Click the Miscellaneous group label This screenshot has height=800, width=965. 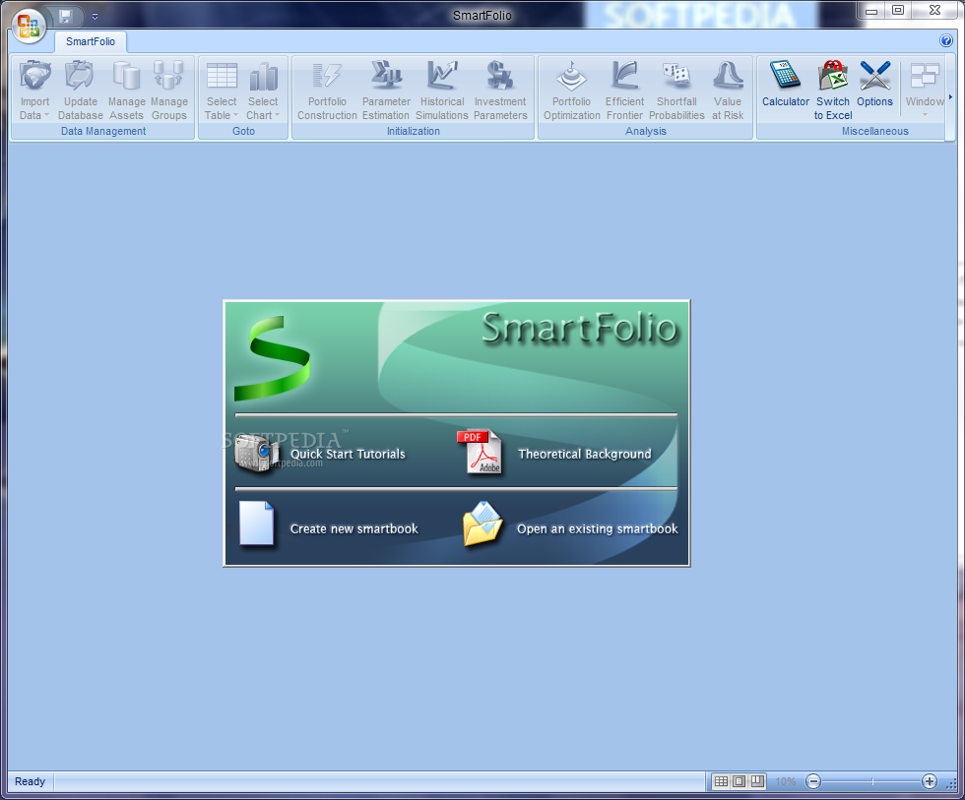coord(875,131)
